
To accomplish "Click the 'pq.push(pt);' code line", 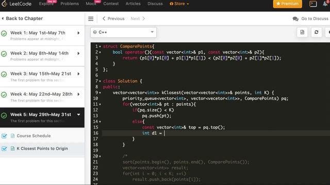I will pyautogui.click(x=157, y=116).
